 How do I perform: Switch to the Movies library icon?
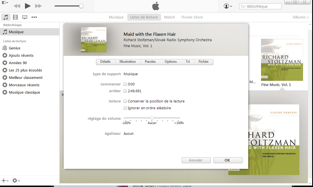pos(15,17)
